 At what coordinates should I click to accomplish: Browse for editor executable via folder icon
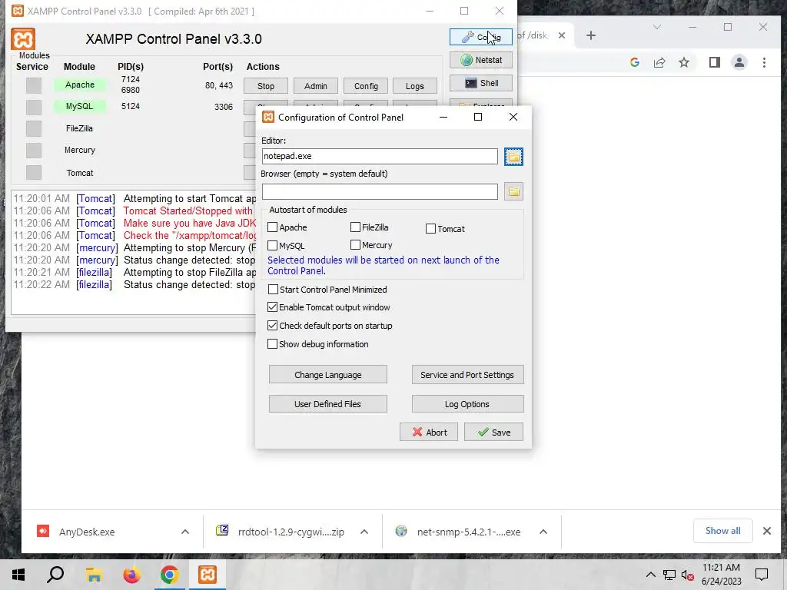(513, 157)
